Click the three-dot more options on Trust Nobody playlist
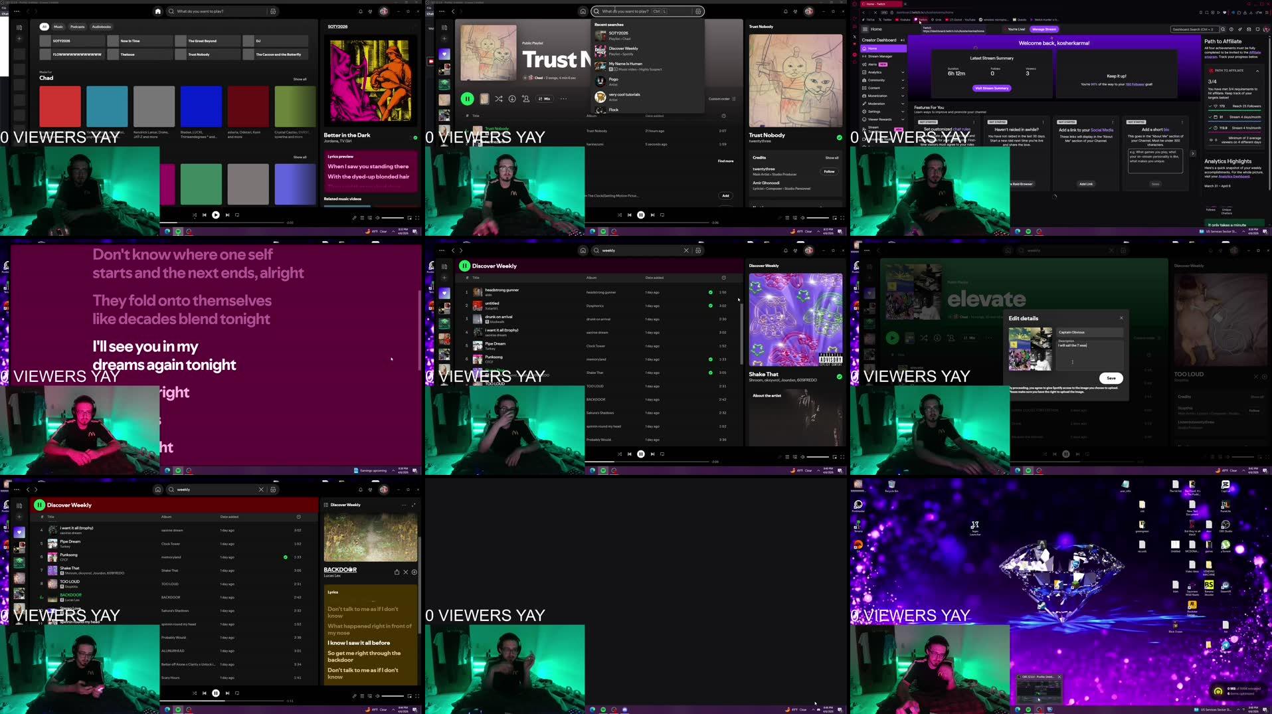This screenshot has height=714, width=1272. coord(563,99)
